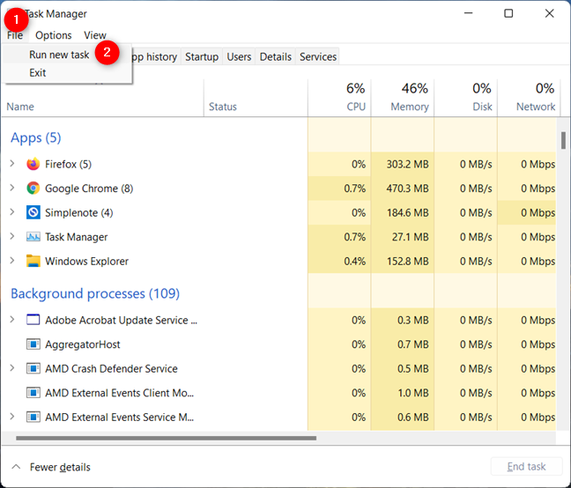571x488 pixels.
Task: Select the AggregatorHost process name
Action: pyautogui.click(x=82, y=344)
